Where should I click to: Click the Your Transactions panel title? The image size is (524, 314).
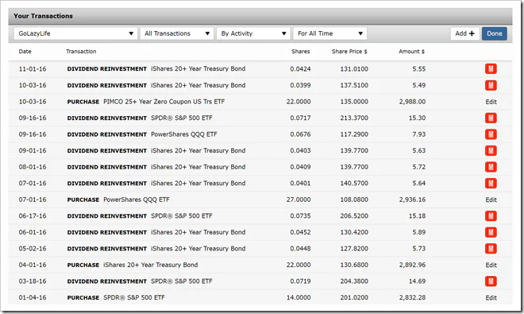tap(43, 16)
